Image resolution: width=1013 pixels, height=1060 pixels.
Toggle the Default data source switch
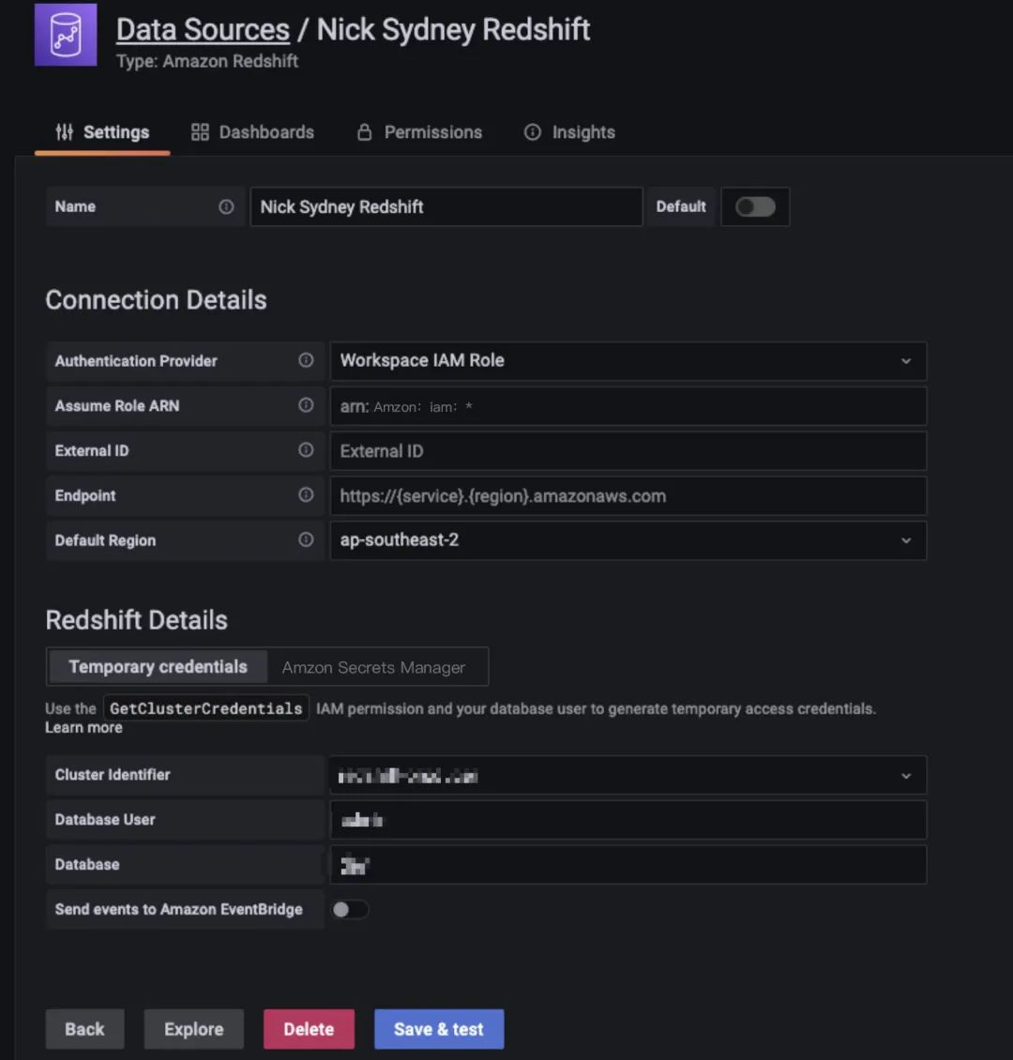[x=755, y=207]
